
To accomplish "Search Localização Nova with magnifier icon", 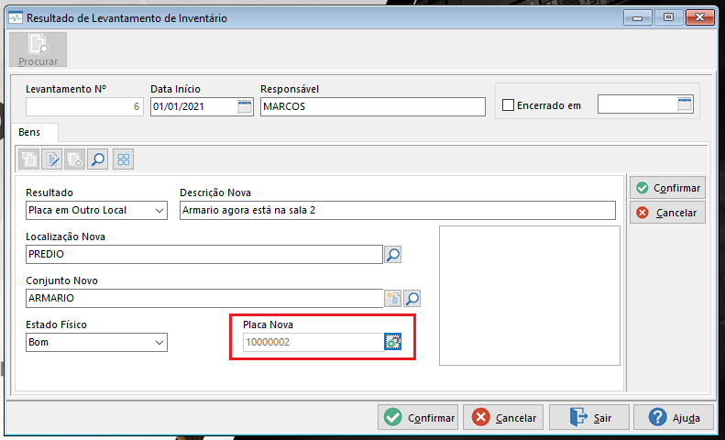I will click(x=393, y=254).
